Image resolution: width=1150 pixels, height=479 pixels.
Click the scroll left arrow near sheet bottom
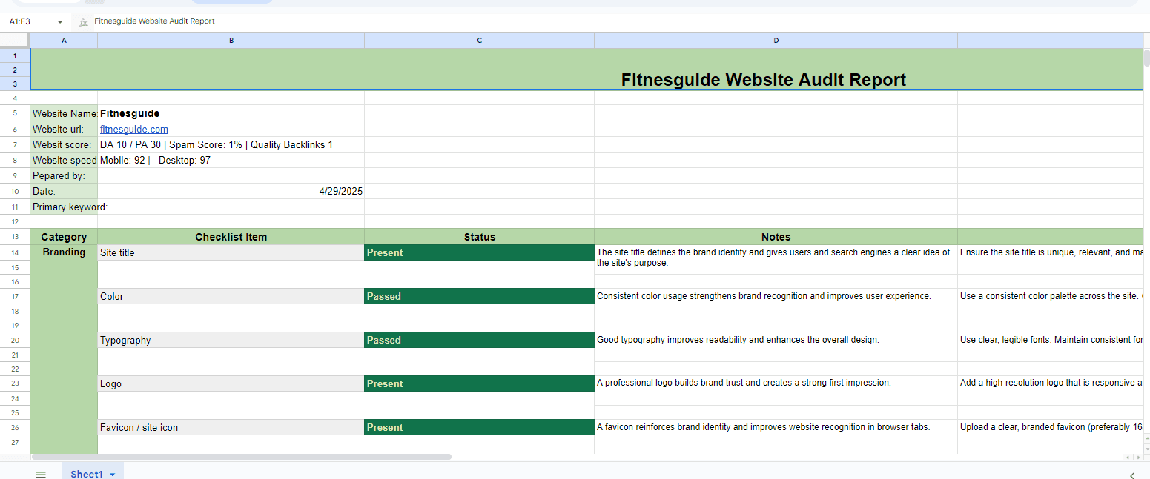point(1128,458)
